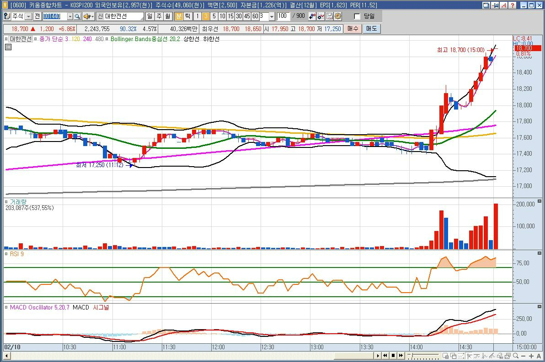Click the 거래량 volume indicator label
545x362 pixels.
click(18, 202)
